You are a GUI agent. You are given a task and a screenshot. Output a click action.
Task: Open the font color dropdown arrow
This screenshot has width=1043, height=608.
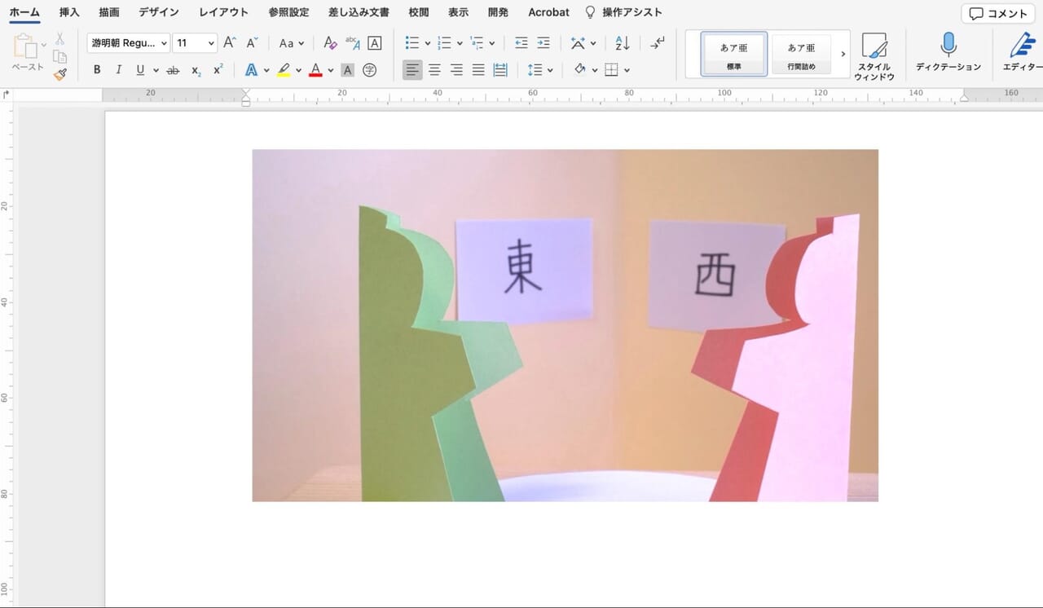(x=329, y=69)
